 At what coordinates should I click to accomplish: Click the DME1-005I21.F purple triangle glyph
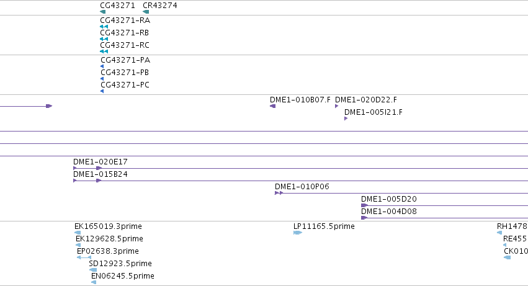(x=346, y=118)
